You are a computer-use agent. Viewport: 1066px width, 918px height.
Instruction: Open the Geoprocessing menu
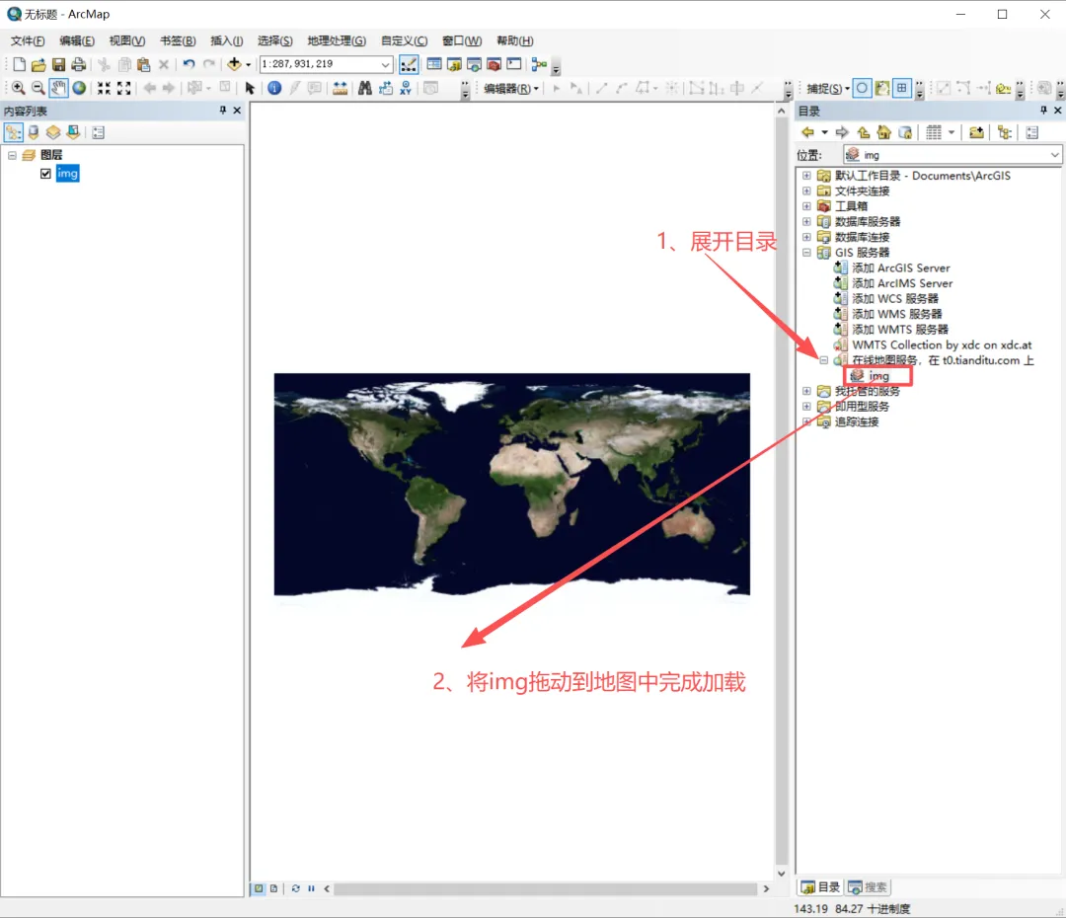(x=337, y=40)
